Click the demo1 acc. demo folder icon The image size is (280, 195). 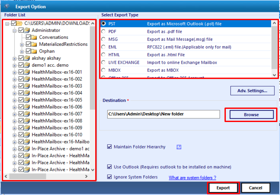point(26,65)
